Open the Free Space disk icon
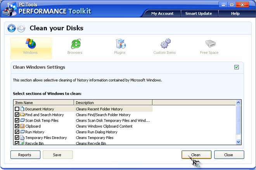 (210, 43)
